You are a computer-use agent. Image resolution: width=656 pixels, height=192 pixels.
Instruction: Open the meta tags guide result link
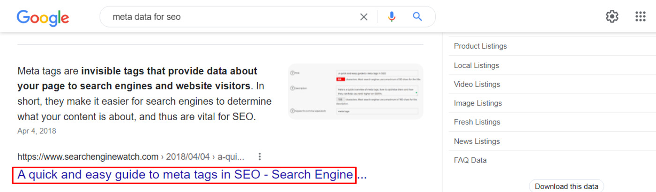185,175
